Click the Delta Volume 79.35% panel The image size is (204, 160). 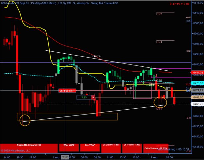click(x=156, y=148)
